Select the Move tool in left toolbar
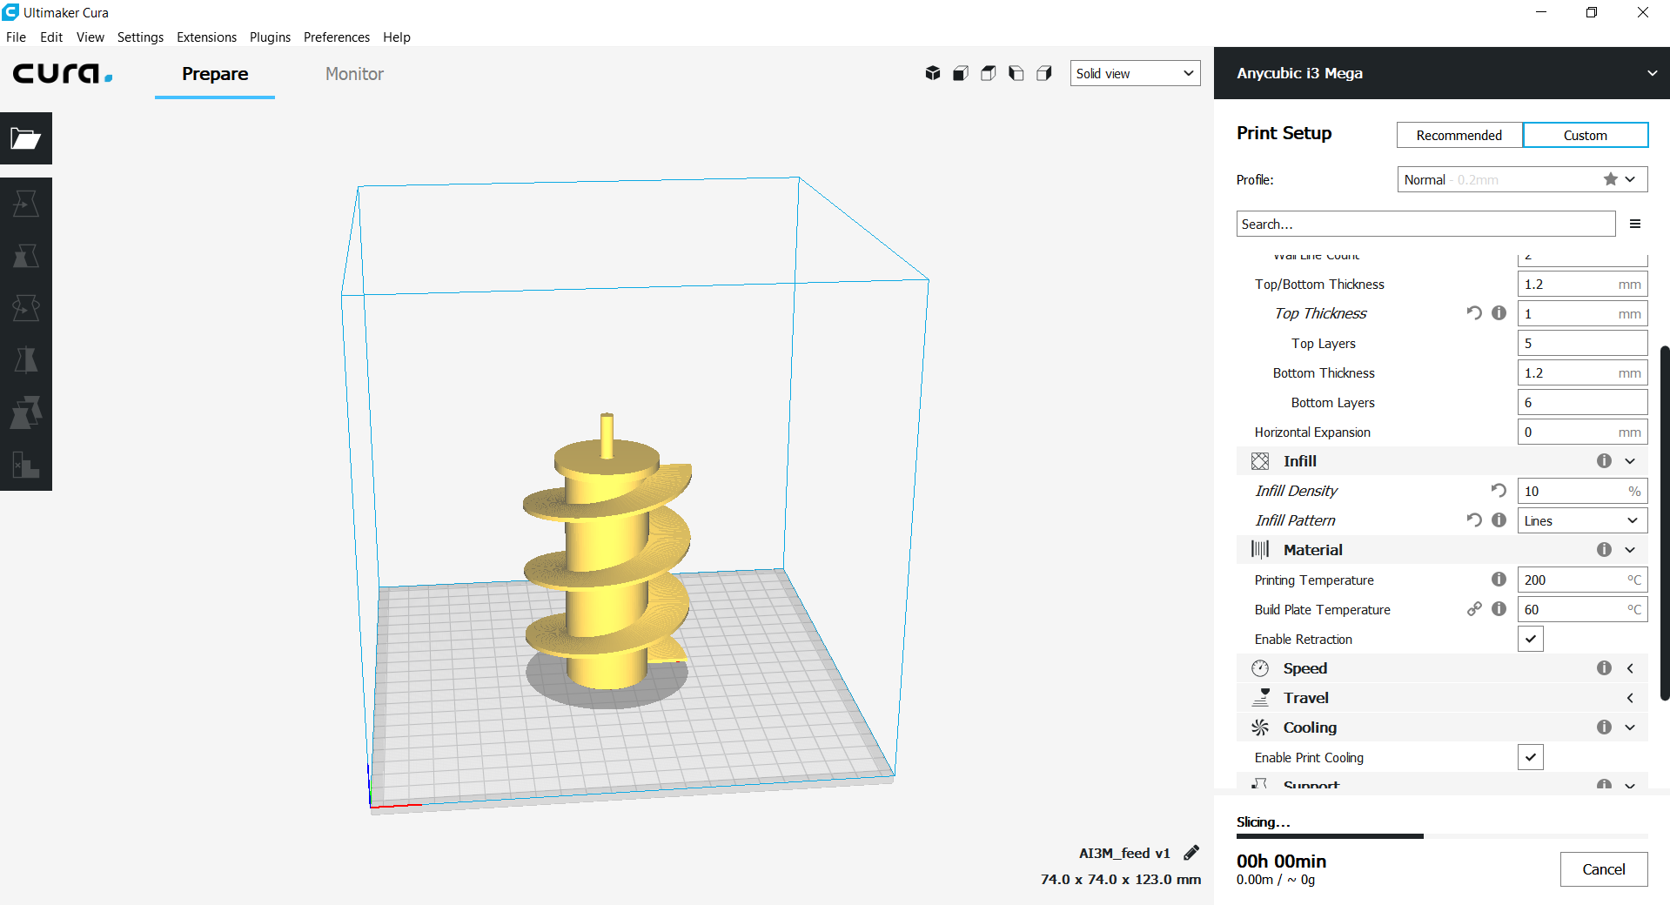Screen dimensions: 1670x905 tap(26, 204)
